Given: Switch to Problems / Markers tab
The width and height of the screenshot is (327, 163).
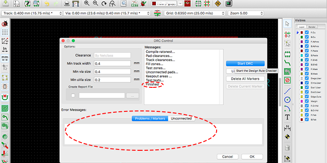Looking at the screenshot, I should pos(150,119).
